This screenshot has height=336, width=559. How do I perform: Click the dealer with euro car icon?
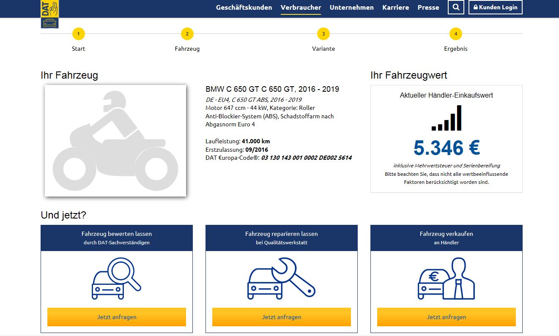click(446, 279)
